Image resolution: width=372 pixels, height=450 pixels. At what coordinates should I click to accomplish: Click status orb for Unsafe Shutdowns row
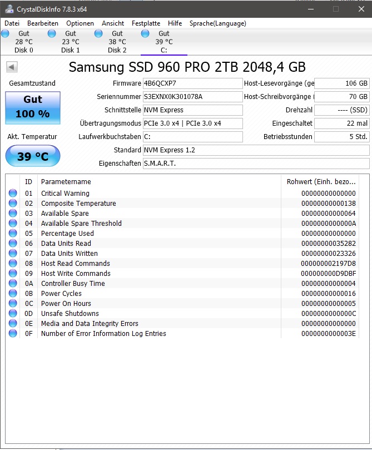[13, 313]
